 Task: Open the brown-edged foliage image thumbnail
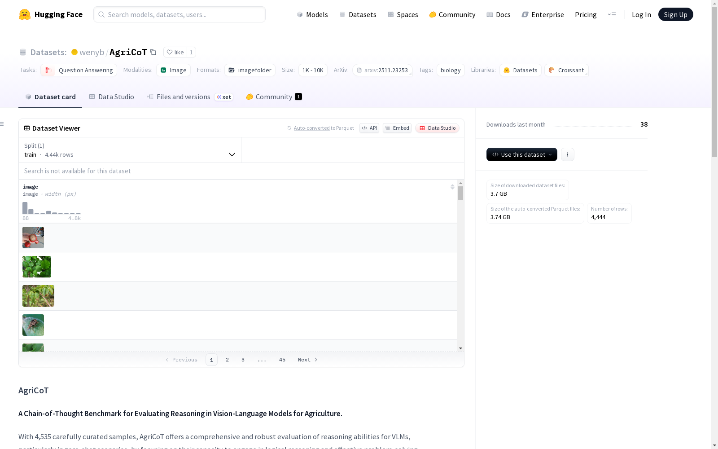point(38,296)
